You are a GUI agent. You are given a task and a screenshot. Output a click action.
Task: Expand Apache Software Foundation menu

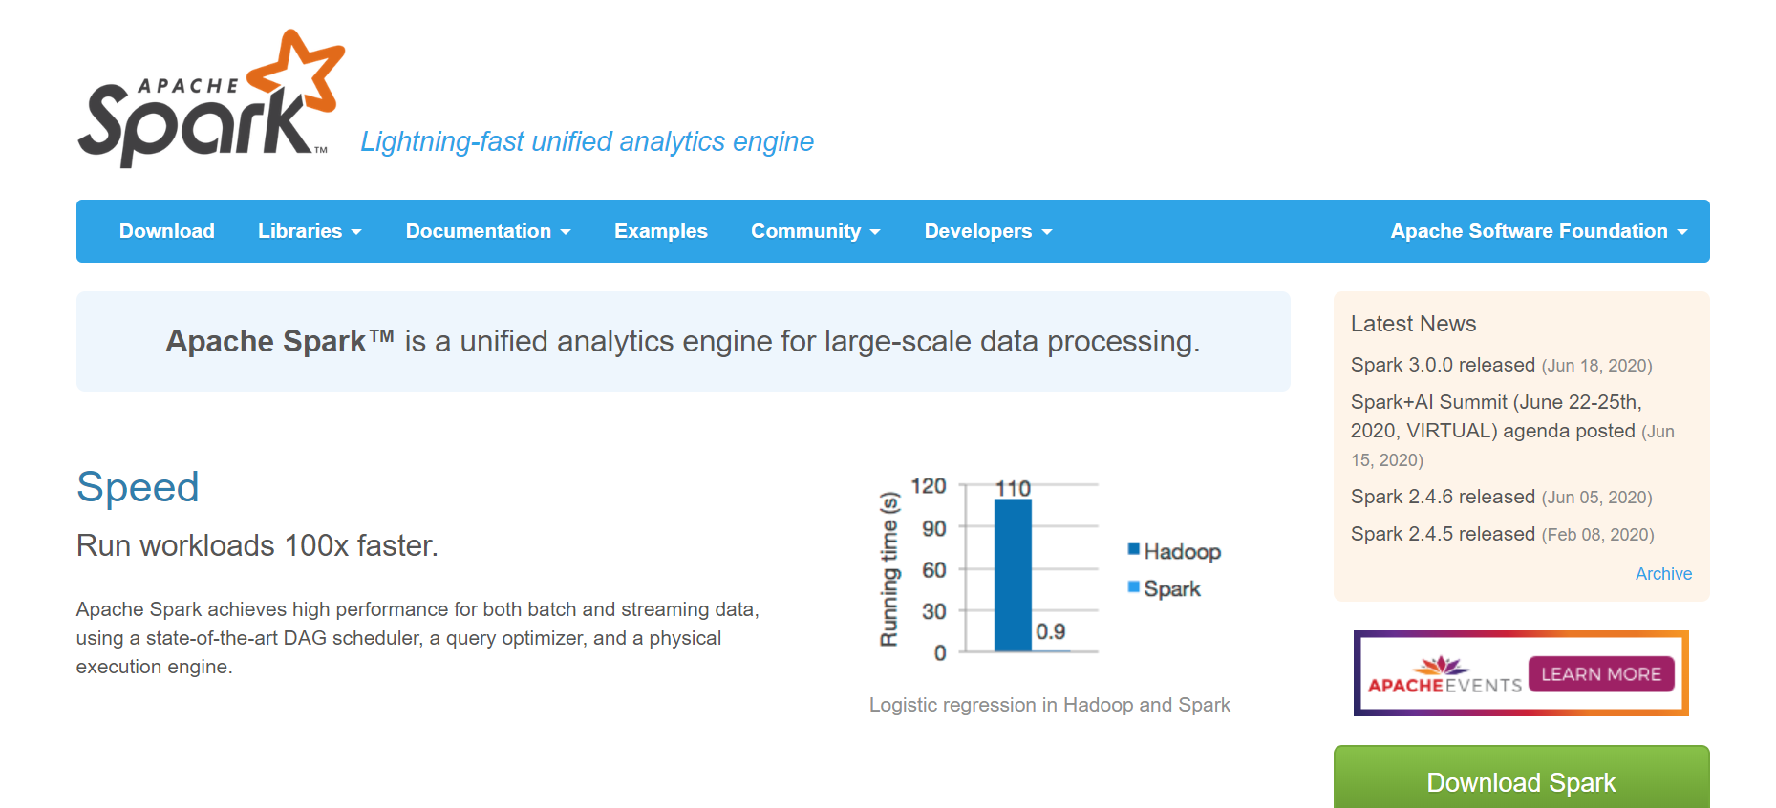click(1538, 231)
